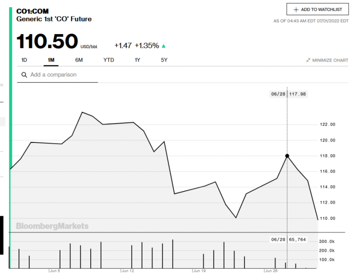The image size is (353, 277).
Task: Click the Jun 19 date axis label
Action: pos(199,271)
